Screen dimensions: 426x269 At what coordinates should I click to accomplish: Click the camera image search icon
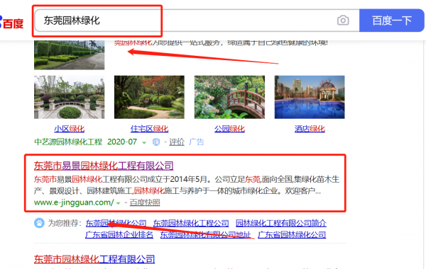pos(343,21)
